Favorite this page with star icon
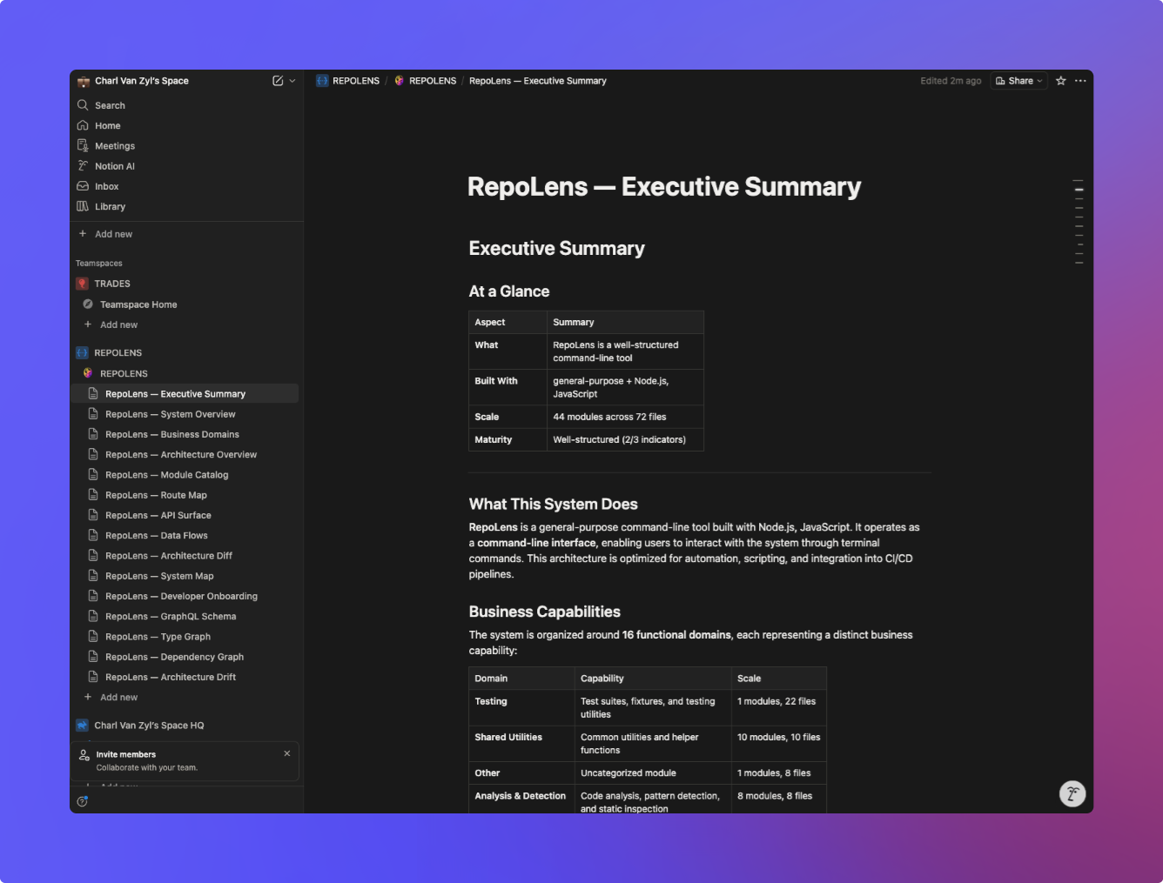The width and height of the screenshot is (1163, 883). pos(1061,81)
